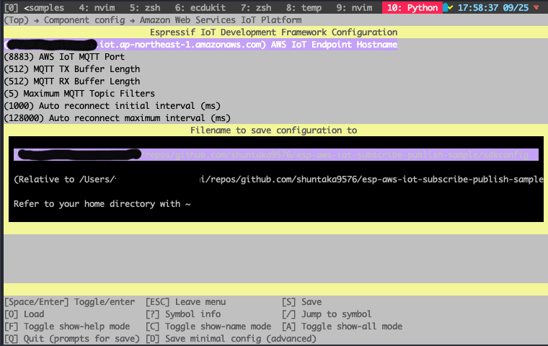Select tmux window 6: ecdukit

[200, 8]
